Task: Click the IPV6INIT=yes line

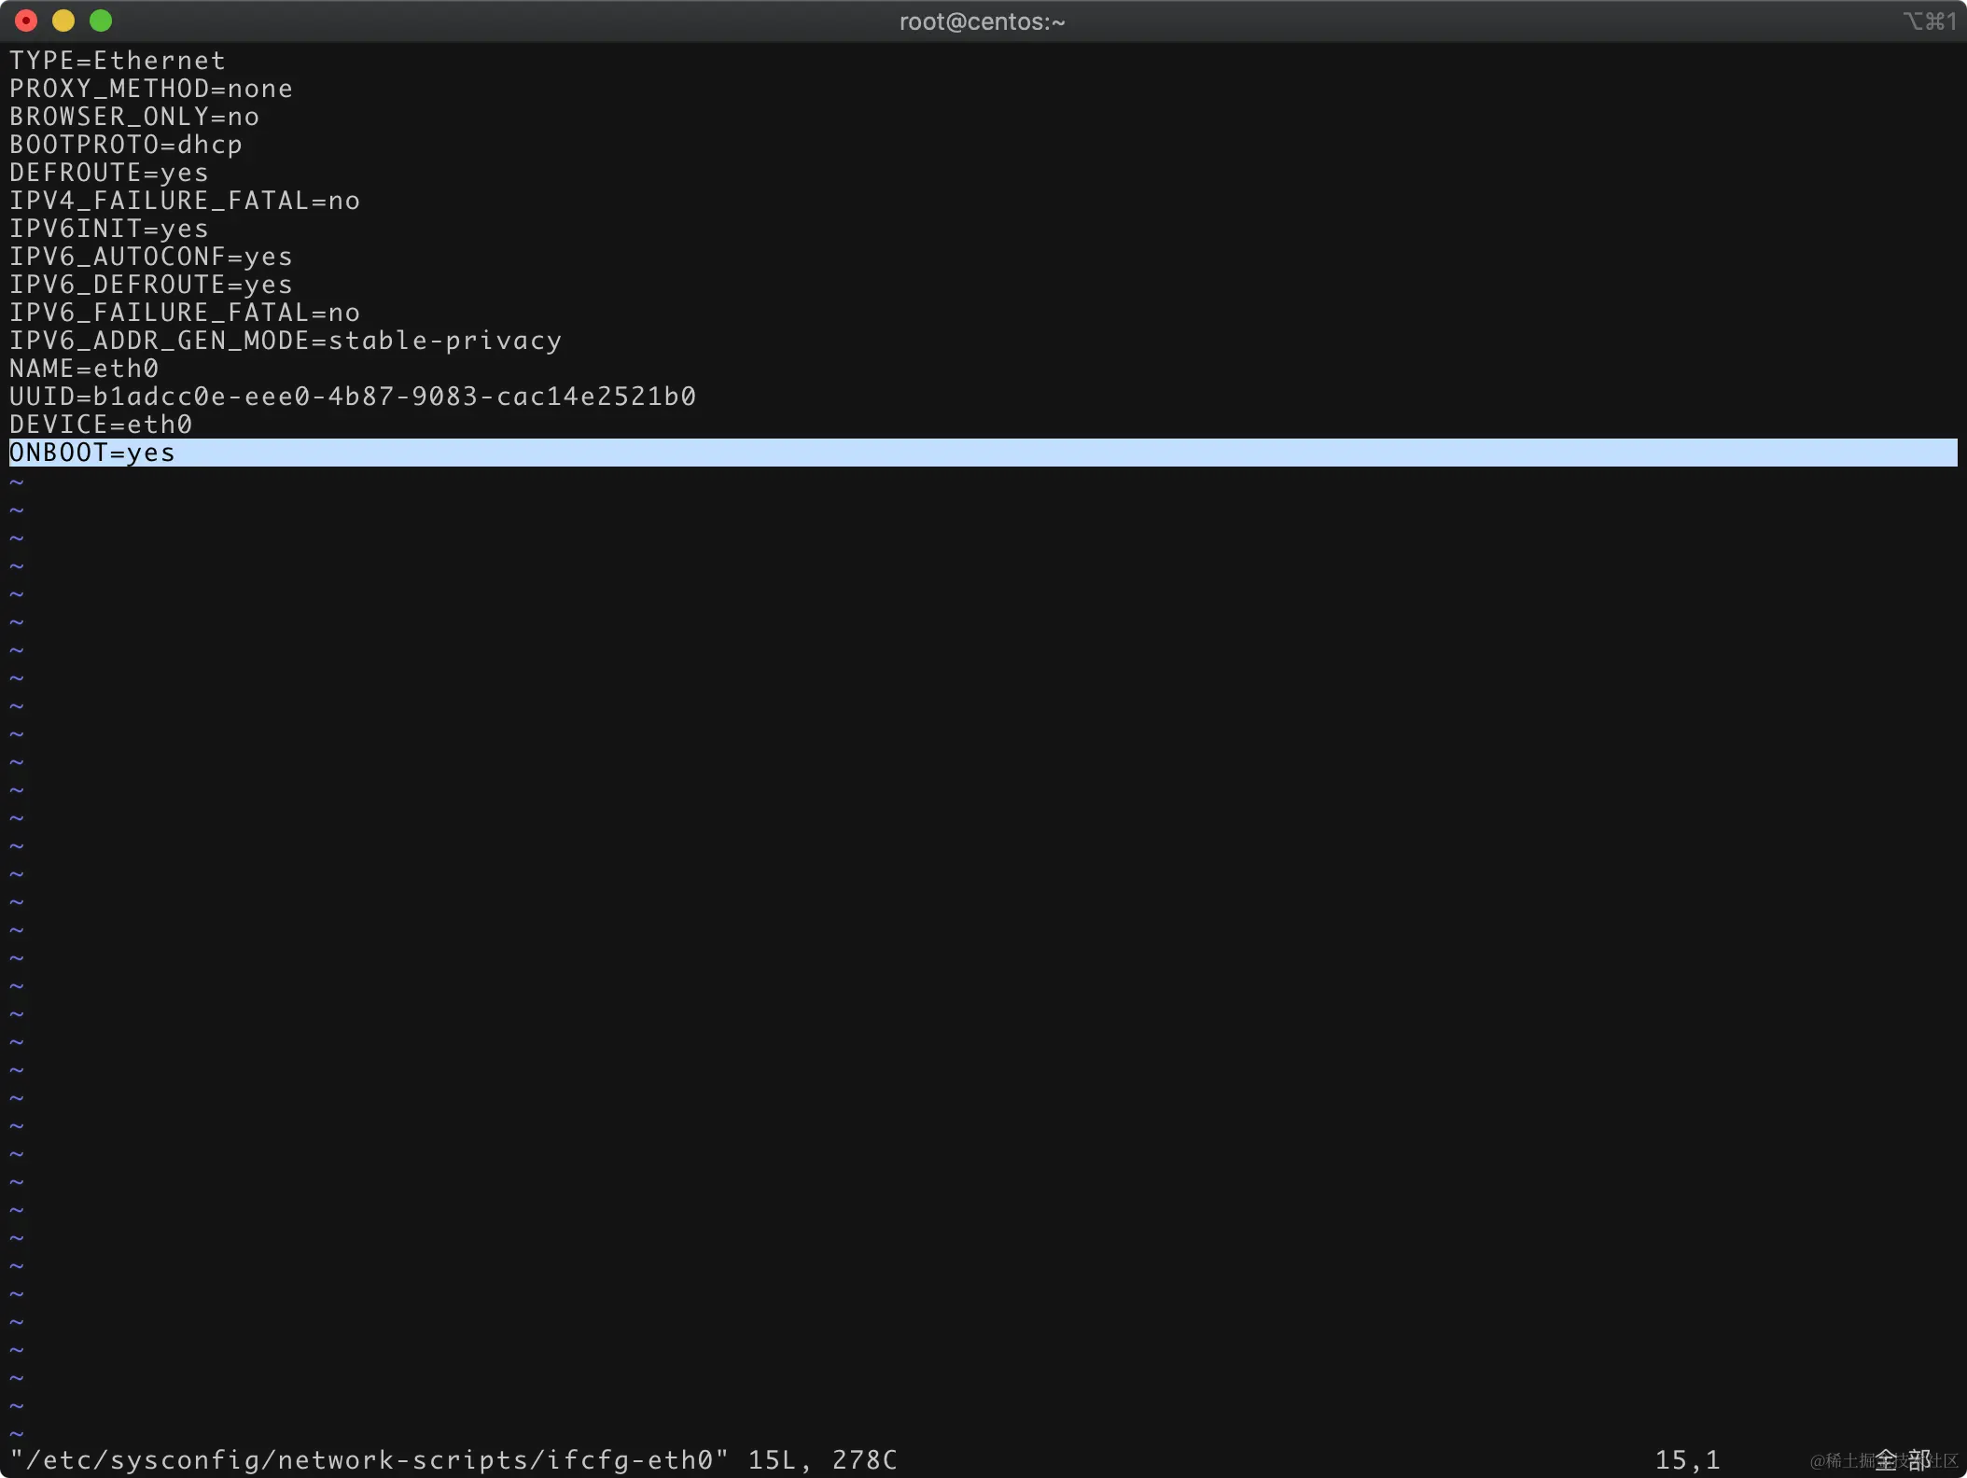Action: click(x=109, y=230)
